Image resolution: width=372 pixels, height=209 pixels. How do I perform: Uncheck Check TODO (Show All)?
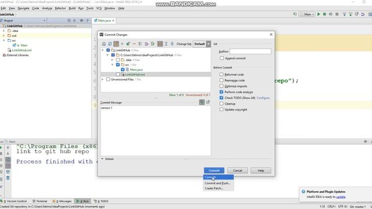[x=221, y=98]
